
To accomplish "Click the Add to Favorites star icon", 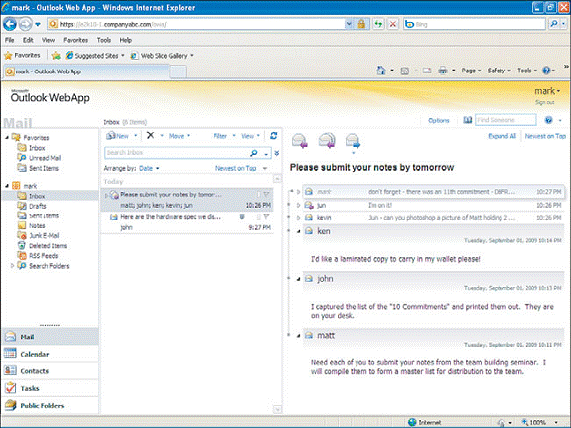I will [x=56, y=56].
